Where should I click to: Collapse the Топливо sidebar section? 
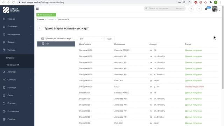pos(30,50)
